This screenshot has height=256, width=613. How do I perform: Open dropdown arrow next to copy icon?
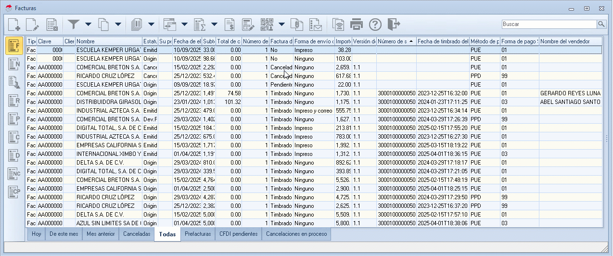[118, 24]
